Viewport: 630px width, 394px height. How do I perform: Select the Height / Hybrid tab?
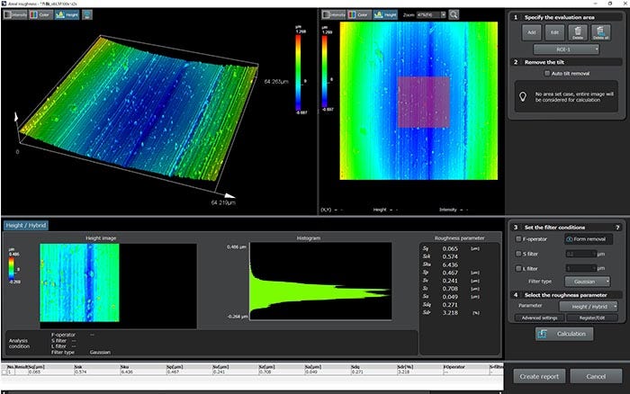(25, 225)
